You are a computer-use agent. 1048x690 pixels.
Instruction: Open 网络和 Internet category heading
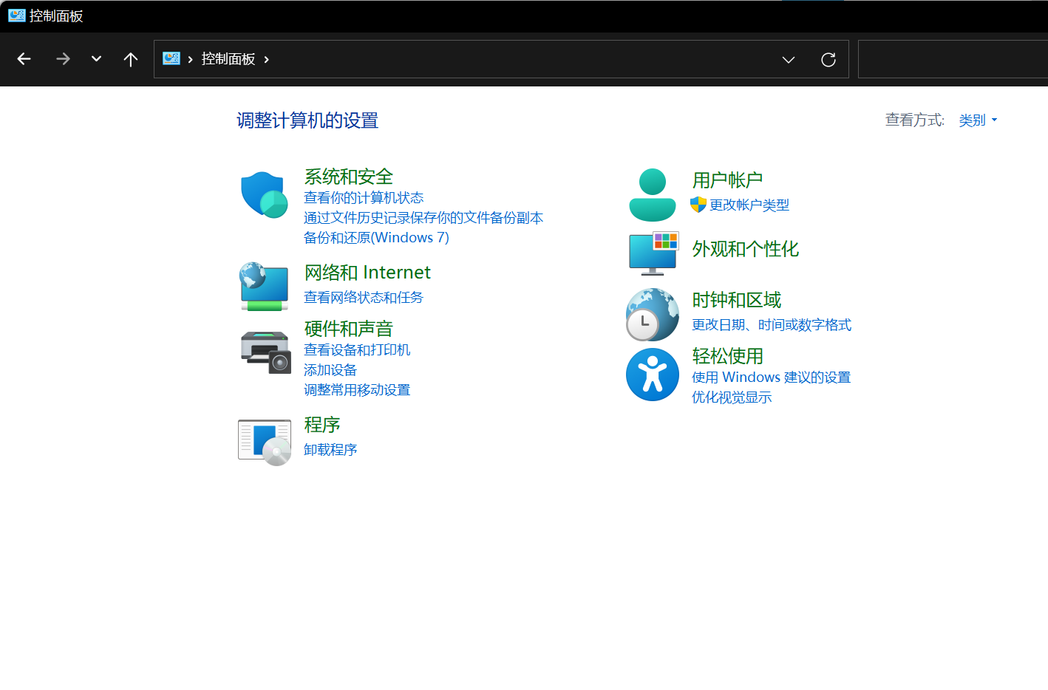coord(367,273)
